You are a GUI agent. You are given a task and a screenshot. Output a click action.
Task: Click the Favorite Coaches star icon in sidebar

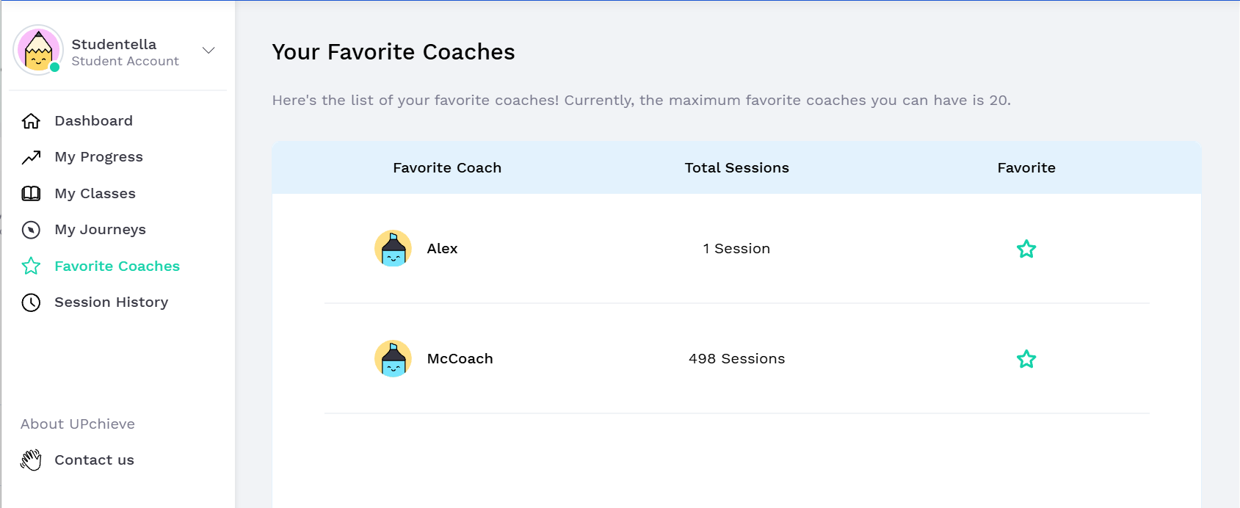point(31,266)
